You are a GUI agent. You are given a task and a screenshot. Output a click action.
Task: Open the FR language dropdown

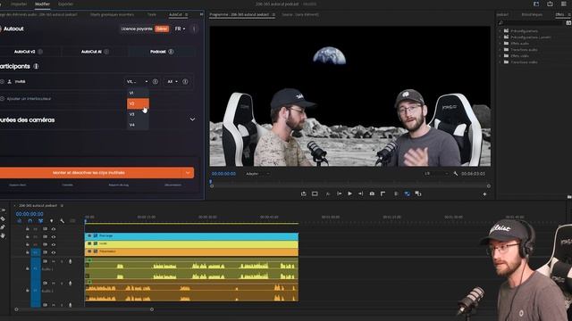(x=180, y=29)
